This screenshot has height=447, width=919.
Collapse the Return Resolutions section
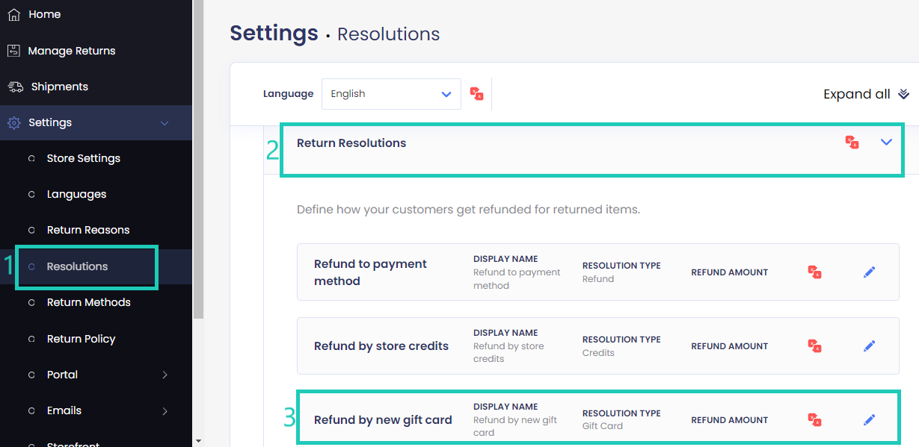click(x=886, y=142)
